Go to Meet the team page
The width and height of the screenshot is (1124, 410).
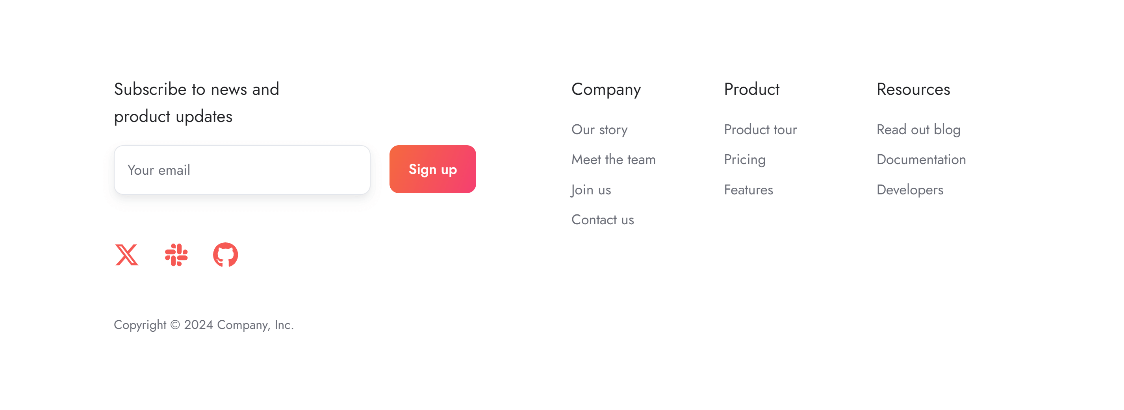coord(613,159)
